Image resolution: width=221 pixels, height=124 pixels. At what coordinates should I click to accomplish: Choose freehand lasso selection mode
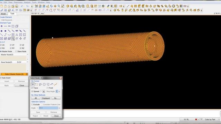(48, 84)
